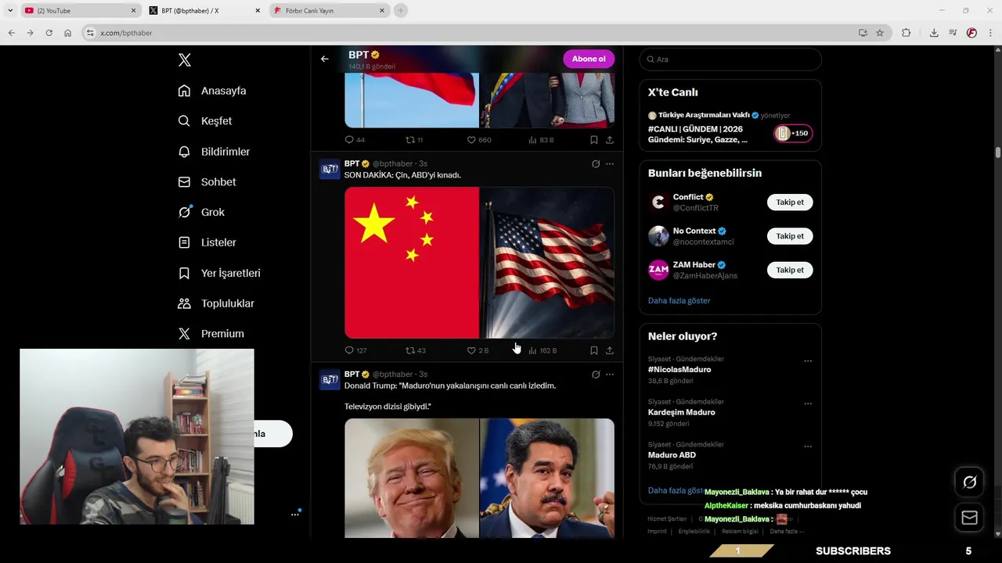
Task: Bookmark the China-ABD post
Action: 593,350
